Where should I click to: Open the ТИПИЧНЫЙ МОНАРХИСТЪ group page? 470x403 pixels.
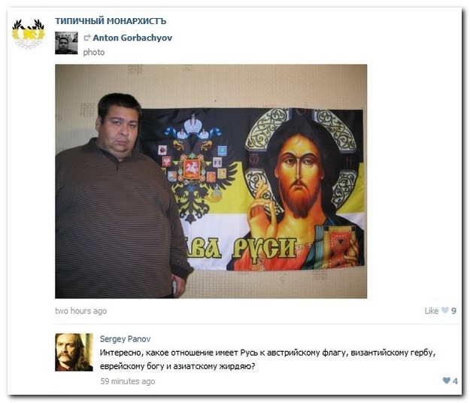[111, 21]
